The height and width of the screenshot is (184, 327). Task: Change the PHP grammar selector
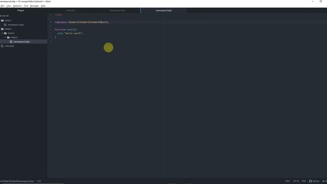pos(304,181)
